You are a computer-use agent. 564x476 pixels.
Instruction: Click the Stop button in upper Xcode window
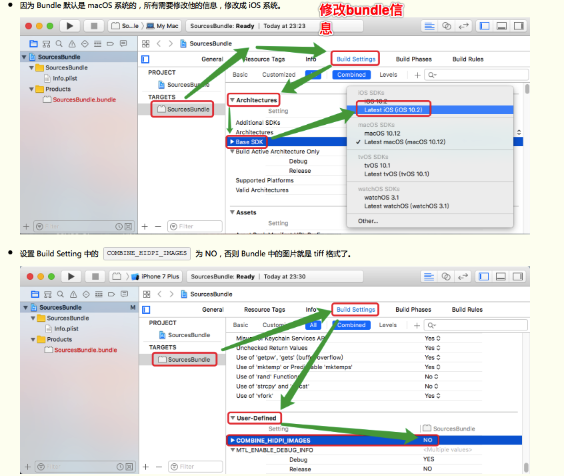coord(94,26)
